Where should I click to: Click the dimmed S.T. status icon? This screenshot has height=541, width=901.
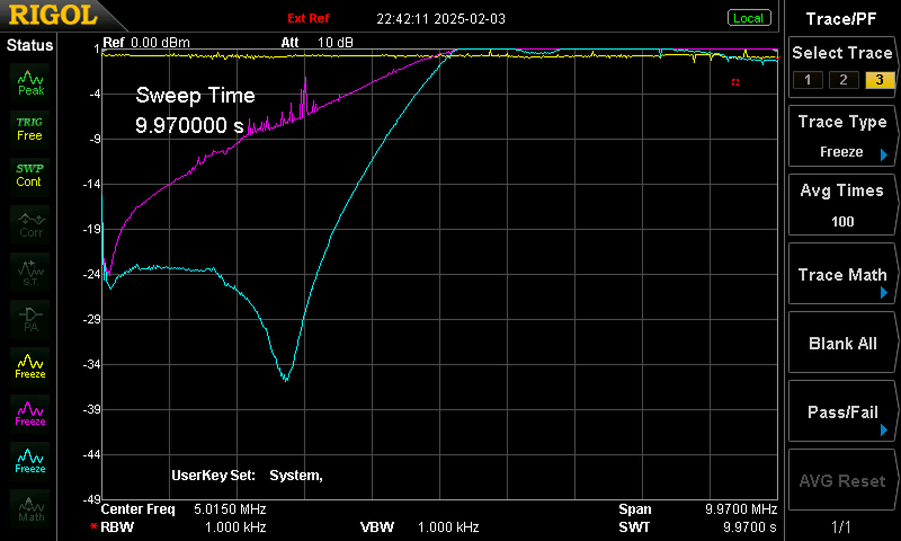30,272
